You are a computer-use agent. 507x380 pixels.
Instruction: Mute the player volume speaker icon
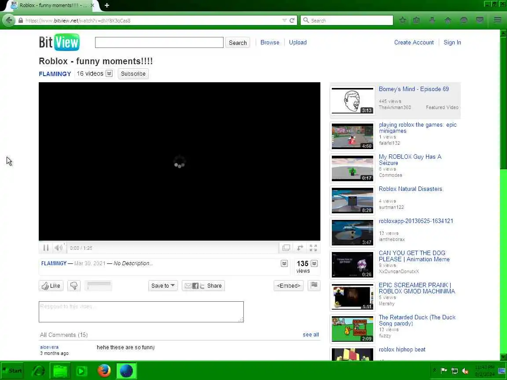[x=59, y=248]
